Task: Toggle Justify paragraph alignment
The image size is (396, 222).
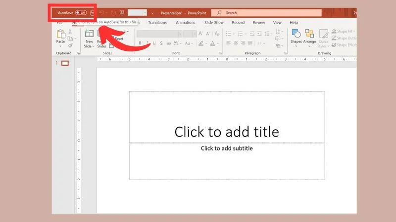Action: [250, 43]
